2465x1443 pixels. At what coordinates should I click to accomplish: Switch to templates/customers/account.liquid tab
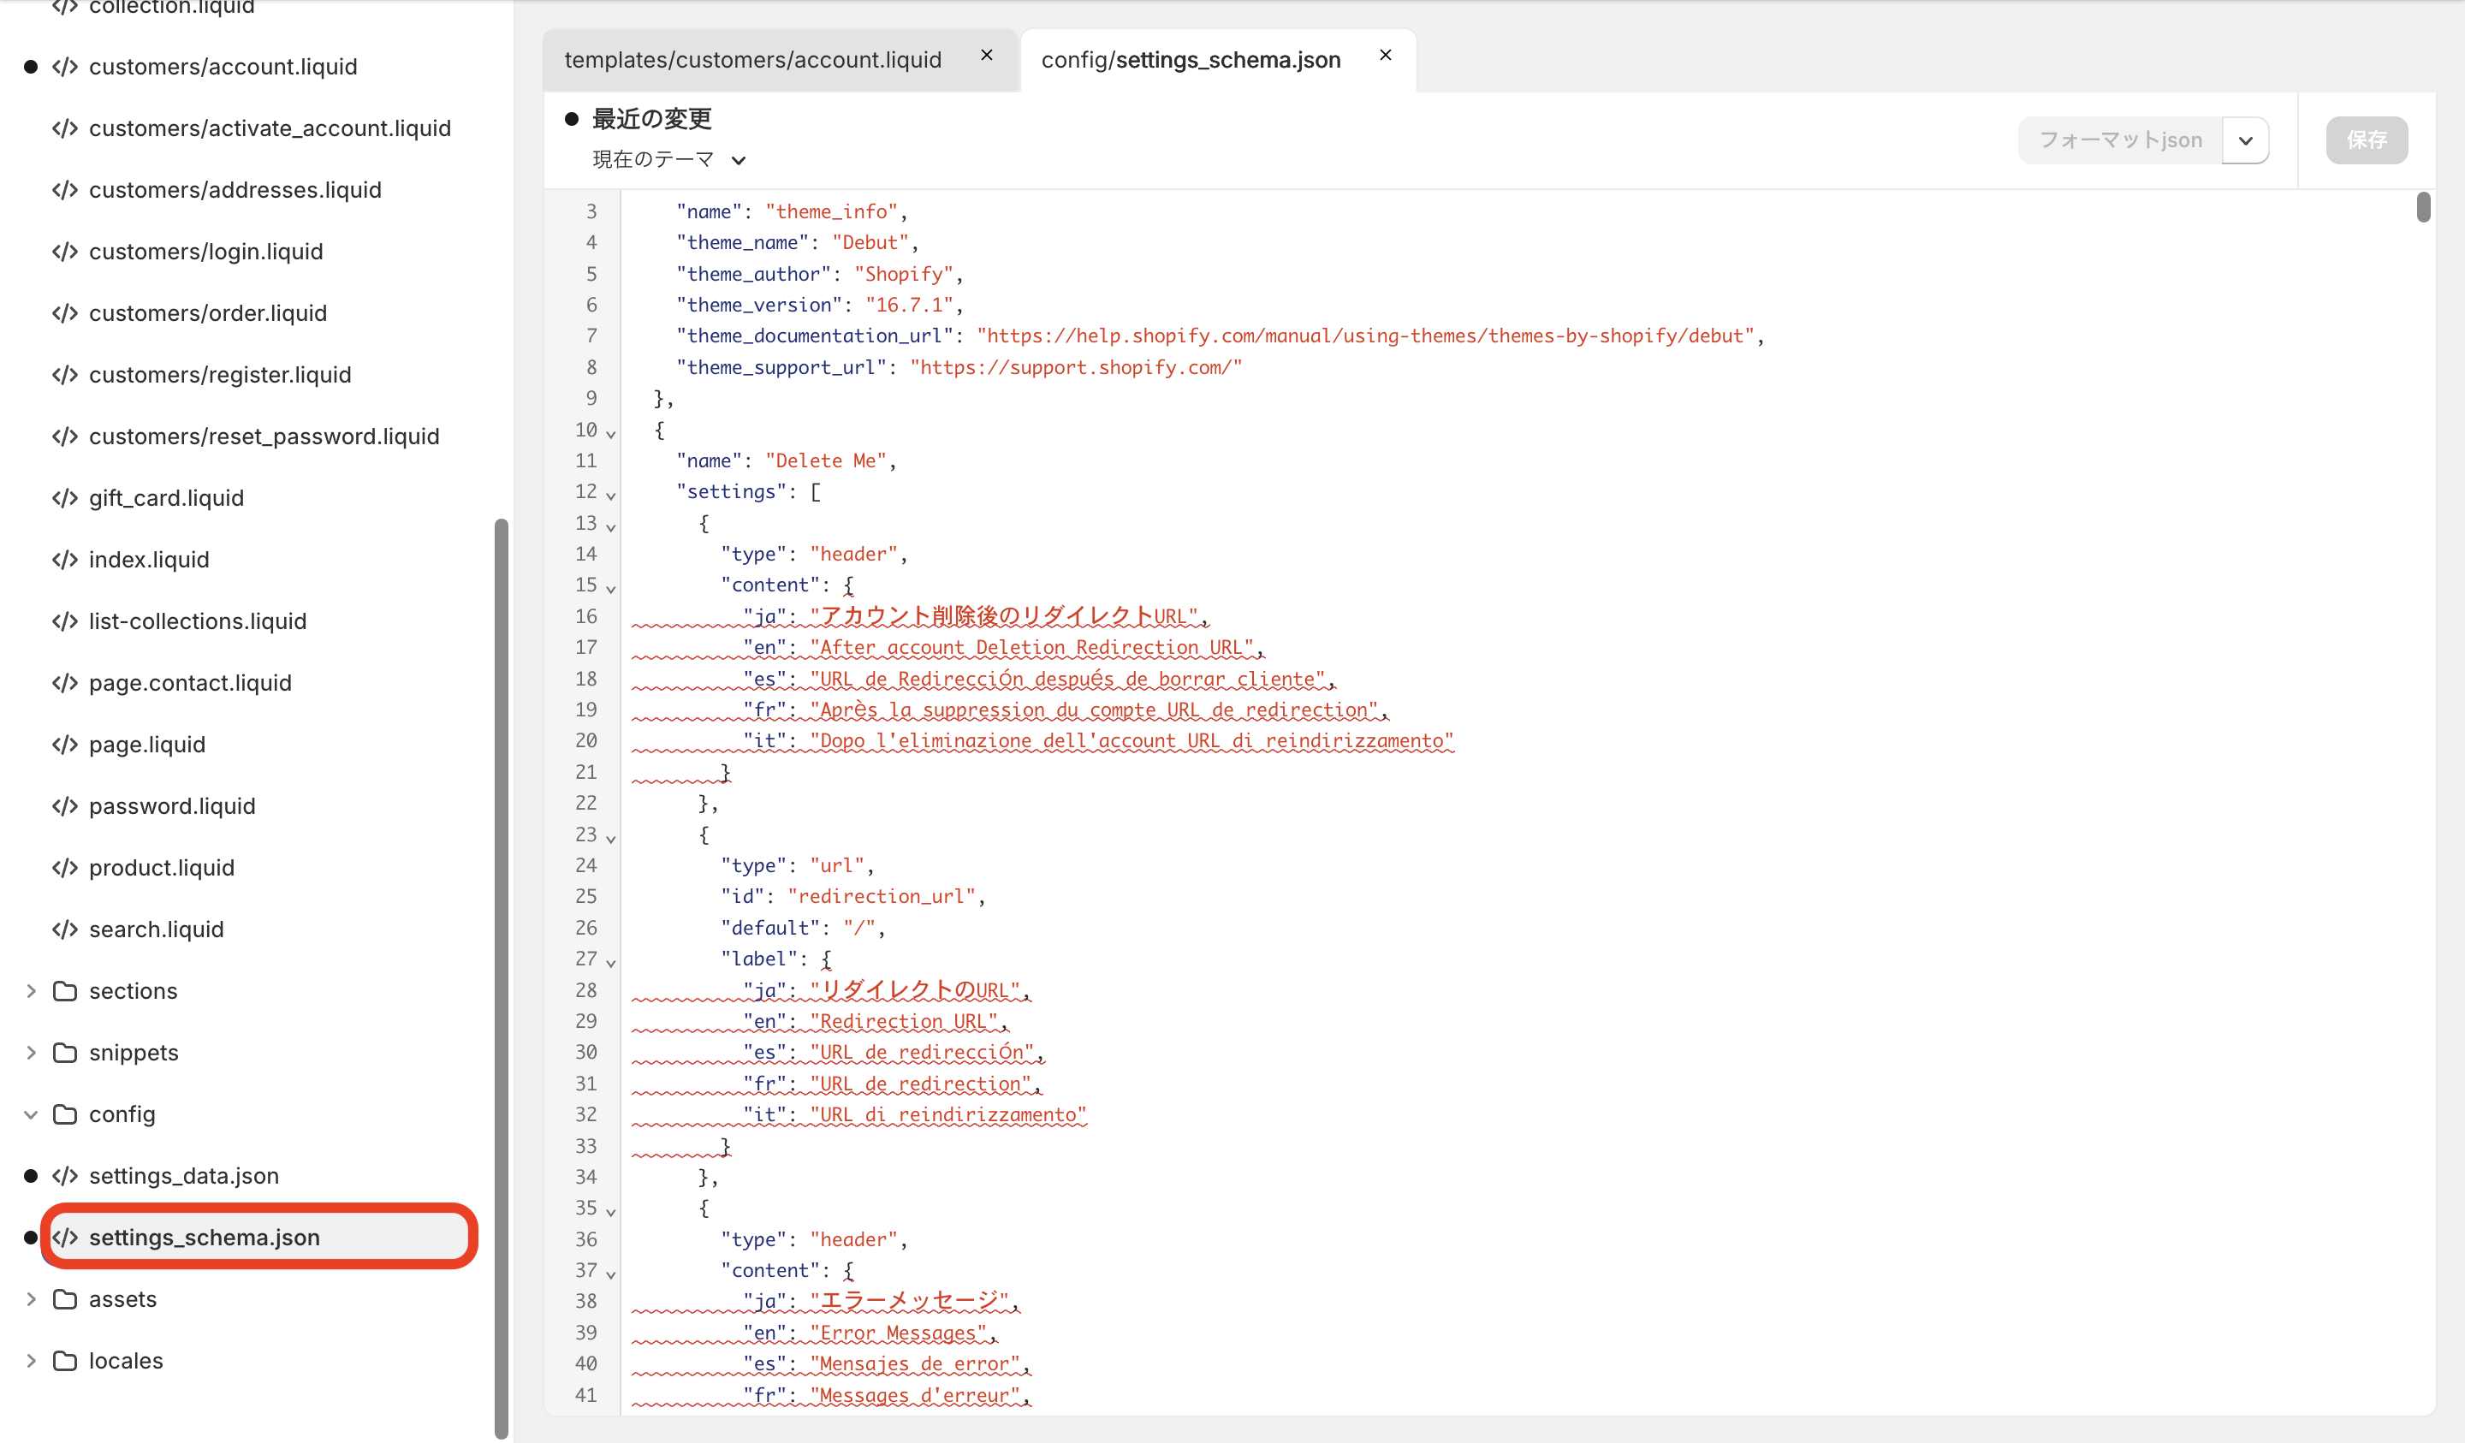[x=753, y=60]
